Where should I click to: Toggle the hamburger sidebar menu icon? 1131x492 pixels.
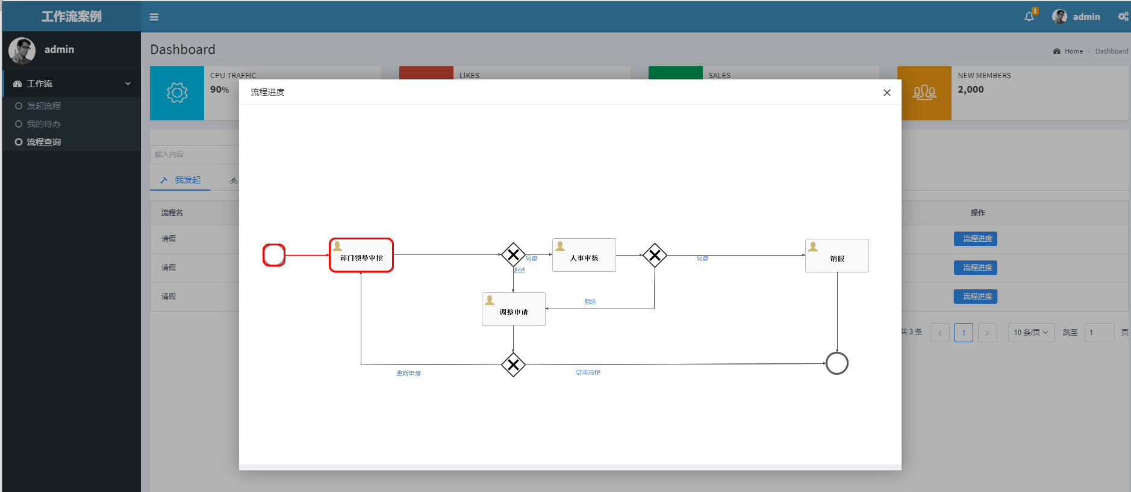pos(154,17)
